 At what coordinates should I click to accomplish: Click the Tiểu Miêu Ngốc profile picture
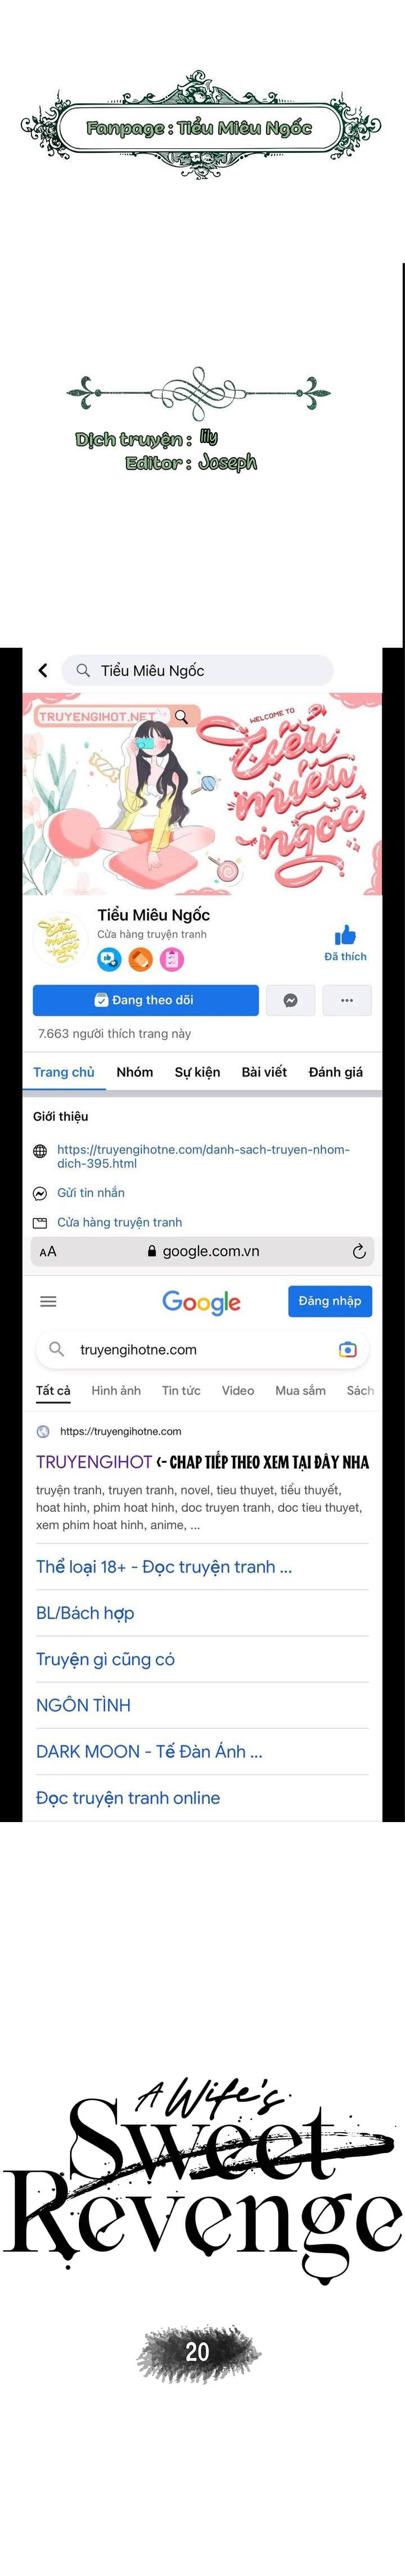point(60,940)
